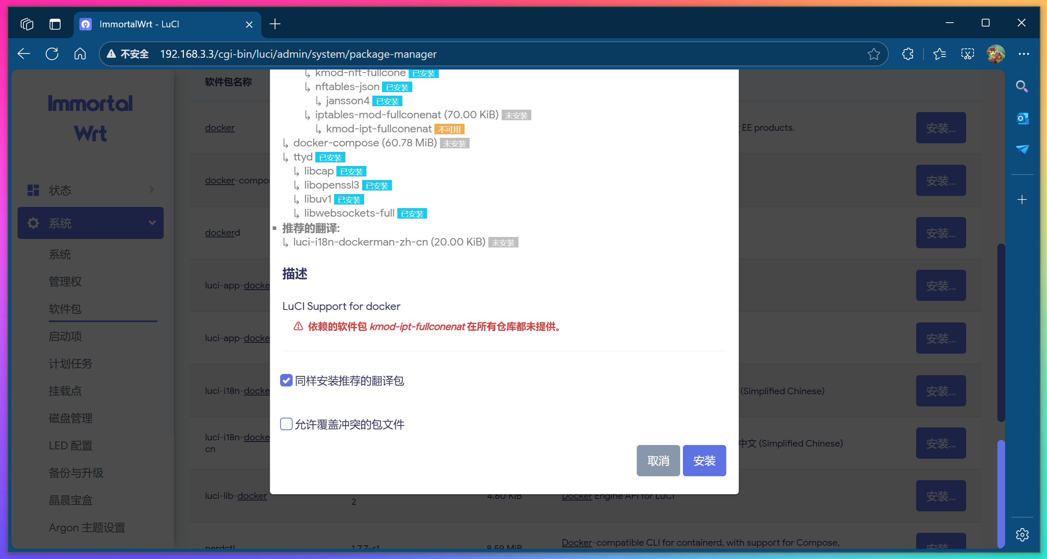
Task: Open the search panel in the right sidebar
Action: [1022, 86]
